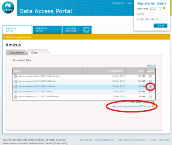Click file name csiro.au-amicus-3.3.2-30237.x86_64.rpm

[x=39, y=76]
